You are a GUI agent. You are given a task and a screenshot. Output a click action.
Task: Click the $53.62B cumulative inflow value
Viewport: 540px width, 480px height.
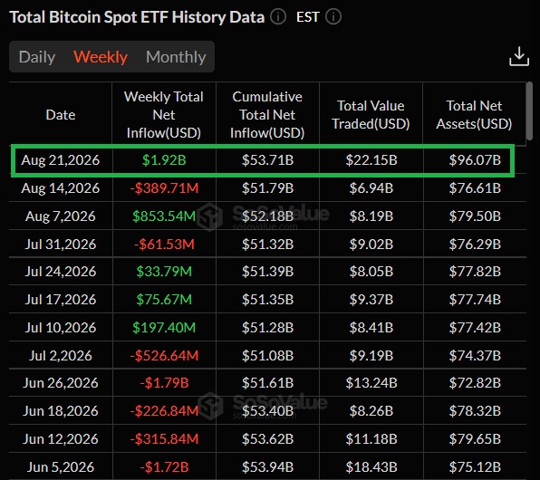coord(267,438)
